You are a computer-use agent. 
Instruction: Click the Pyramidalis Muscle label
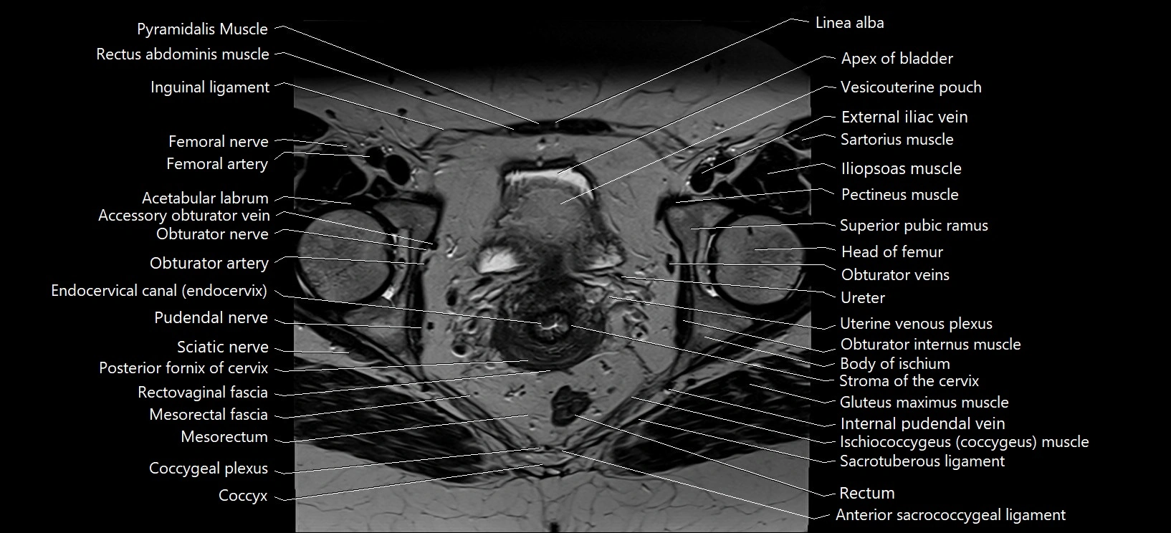(202, 29)
